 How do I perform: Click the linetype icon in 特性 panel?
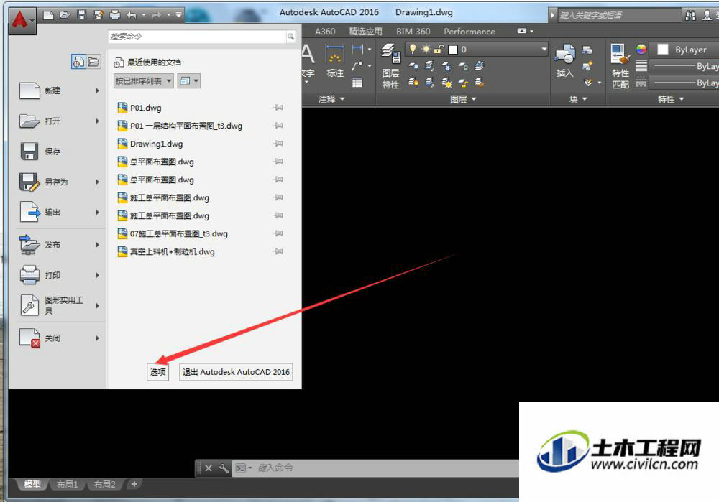tap(641, 83)
